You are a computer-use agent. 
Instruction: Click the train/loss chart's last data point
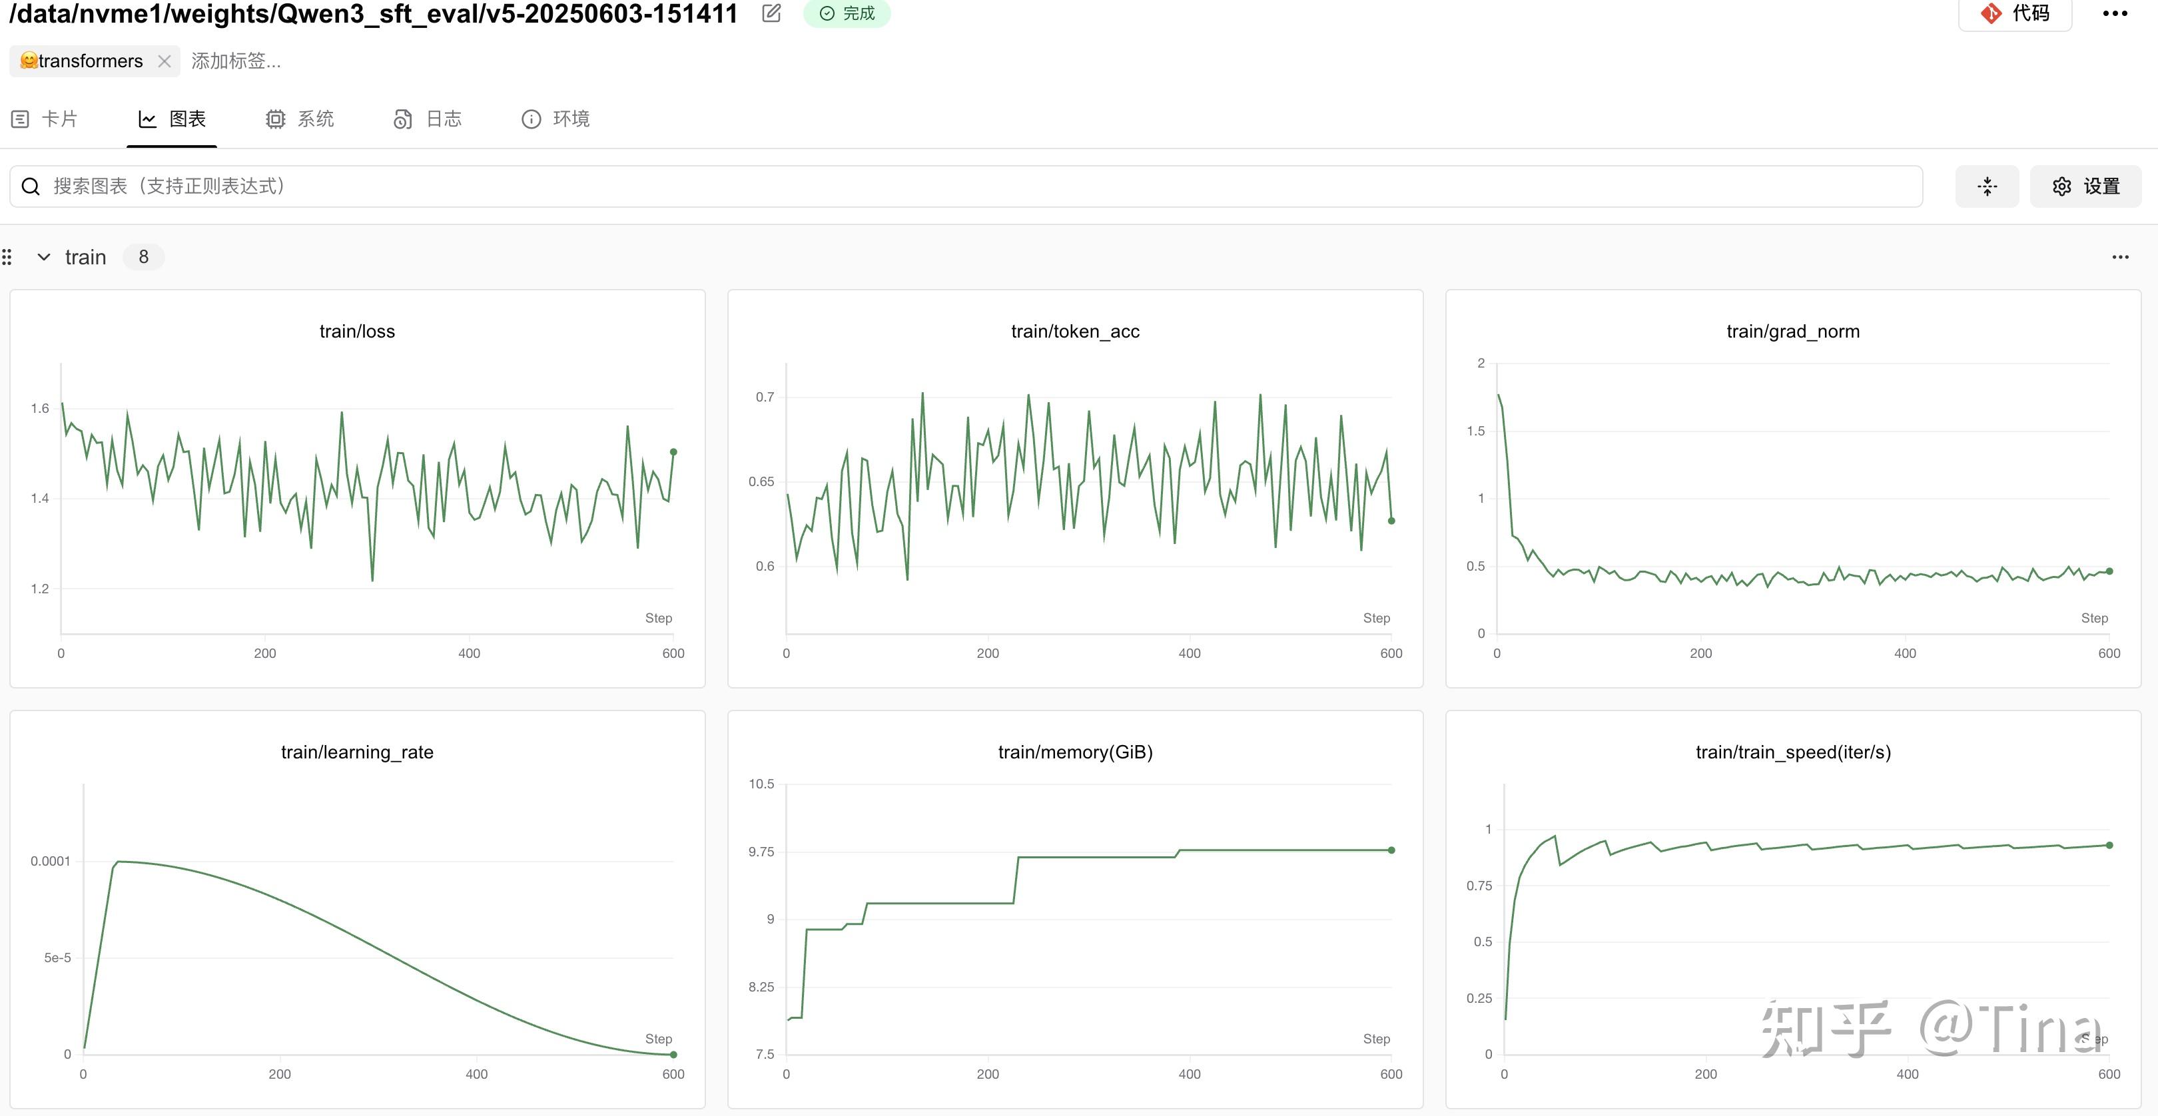(x=673, y=452)
